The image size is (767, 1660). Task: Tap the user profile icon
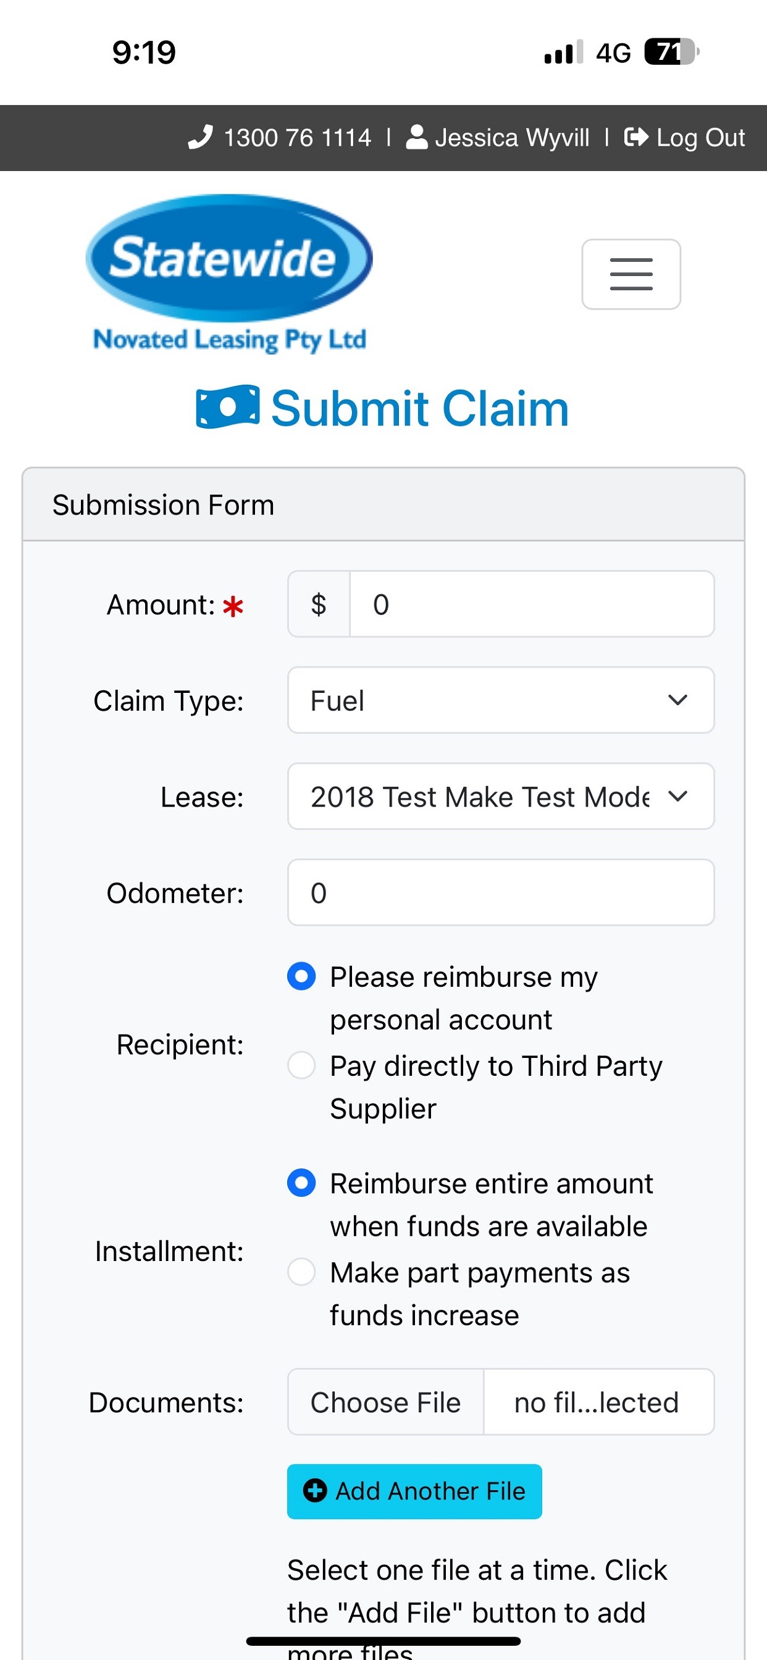pos(417,137)
